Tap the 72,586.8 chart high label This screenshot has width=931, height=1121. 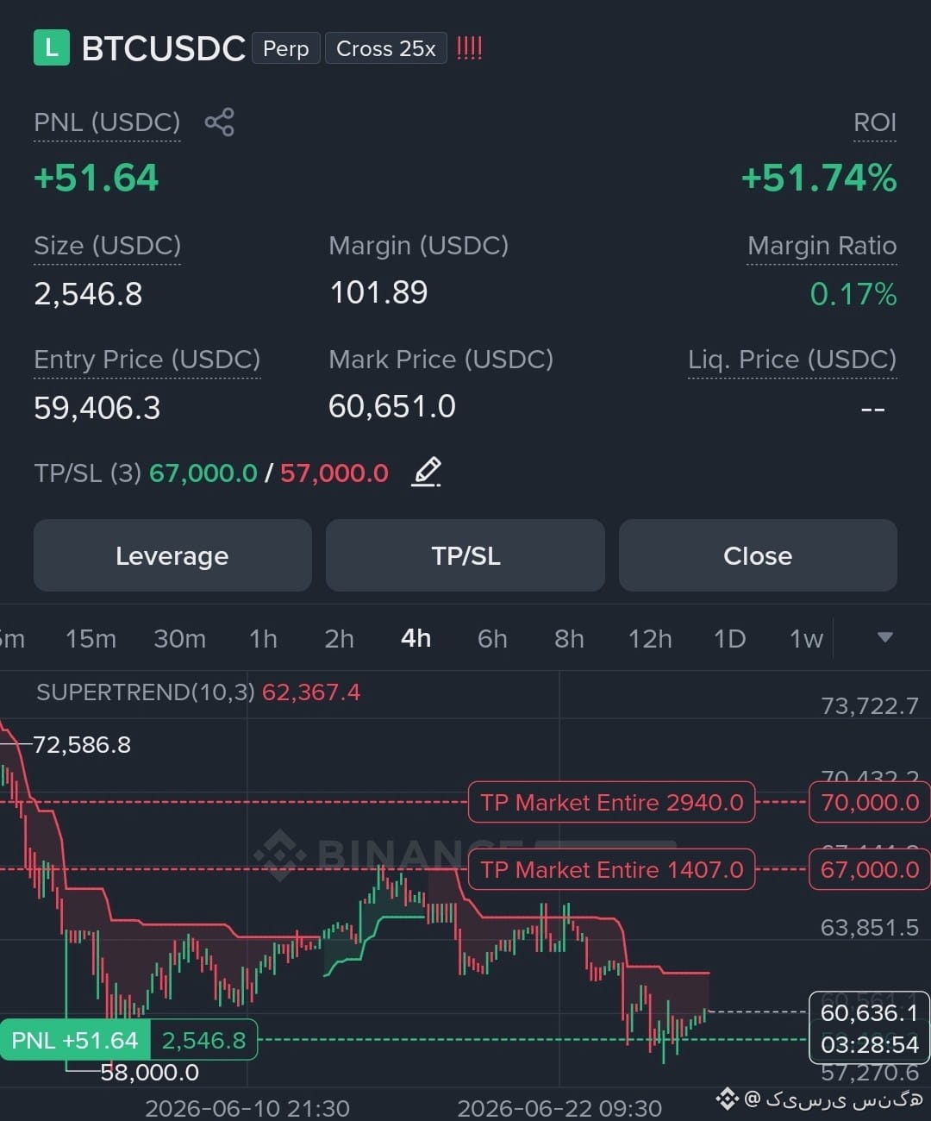tap(82, 744)
